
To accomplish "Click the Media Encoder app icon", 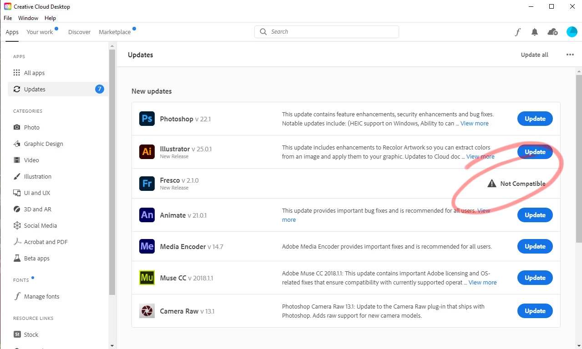I will point(147,246).
